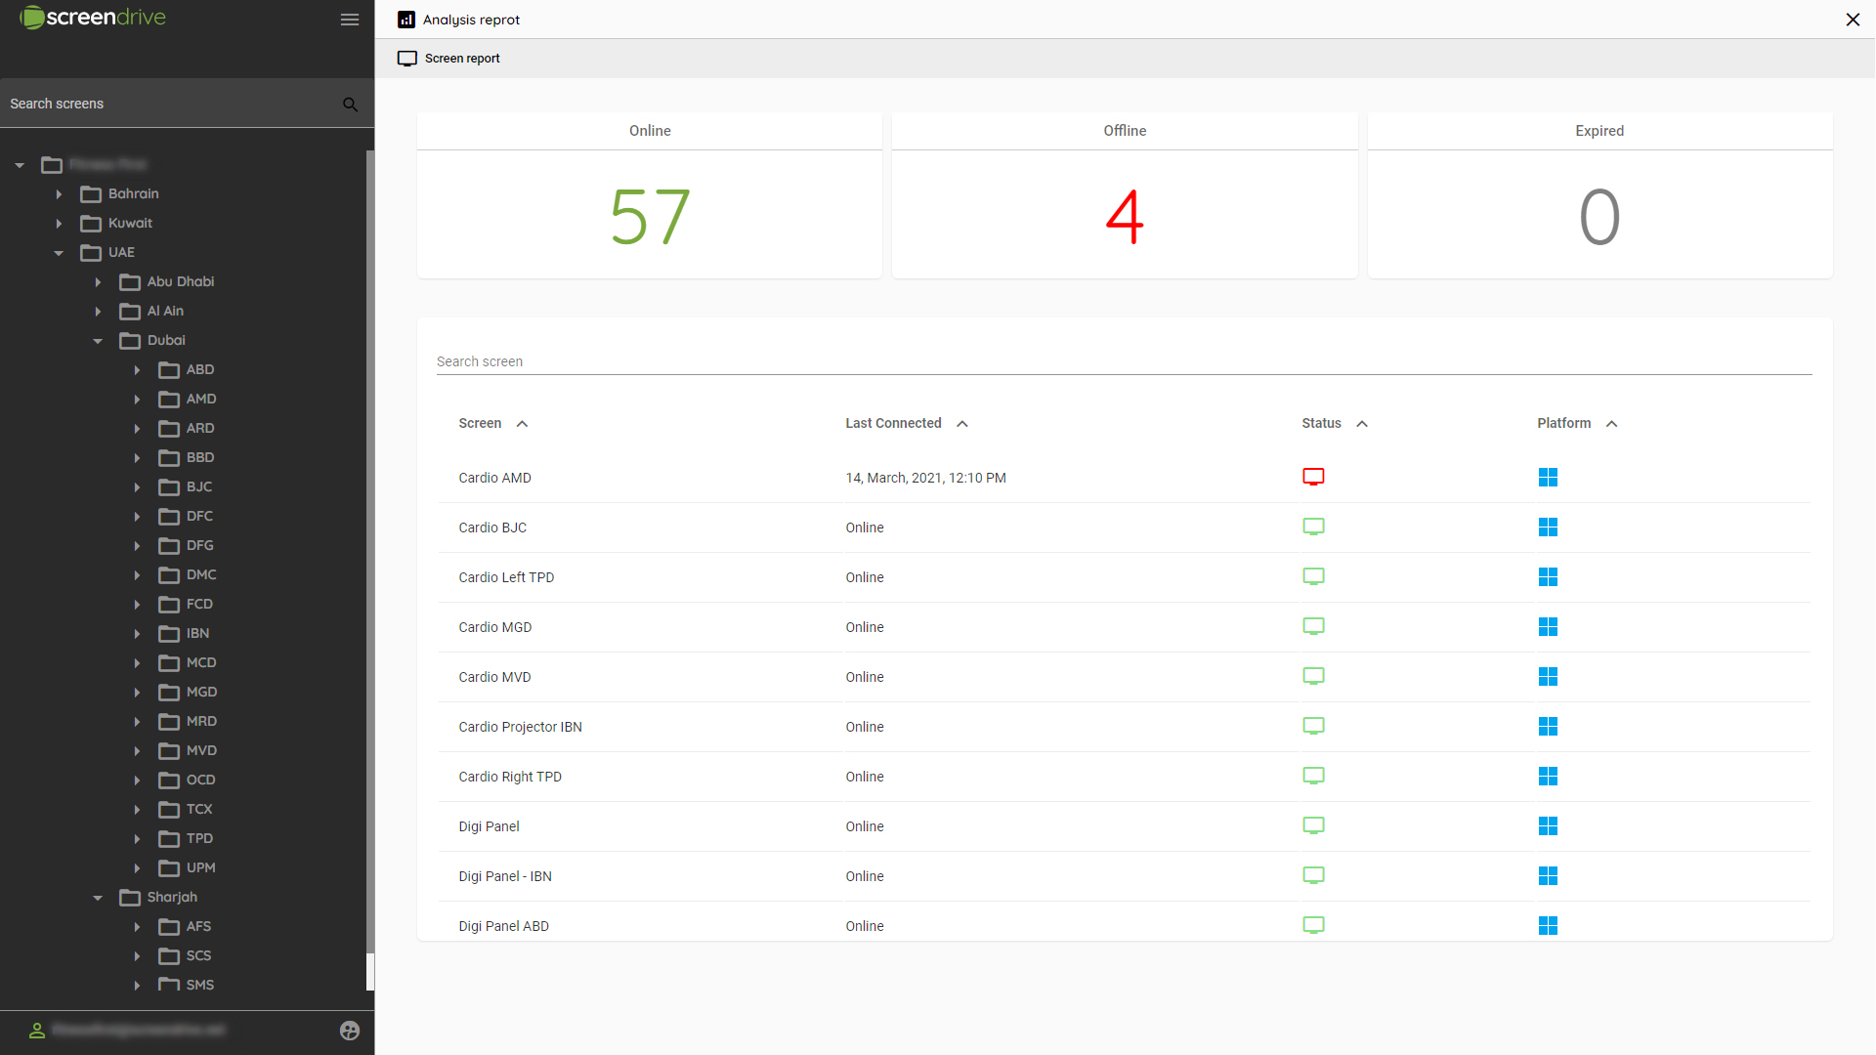1876x1055 pixels.
Task: Expand the Abu Dhabi folder arrow
Action: click(x=98, y=282)
